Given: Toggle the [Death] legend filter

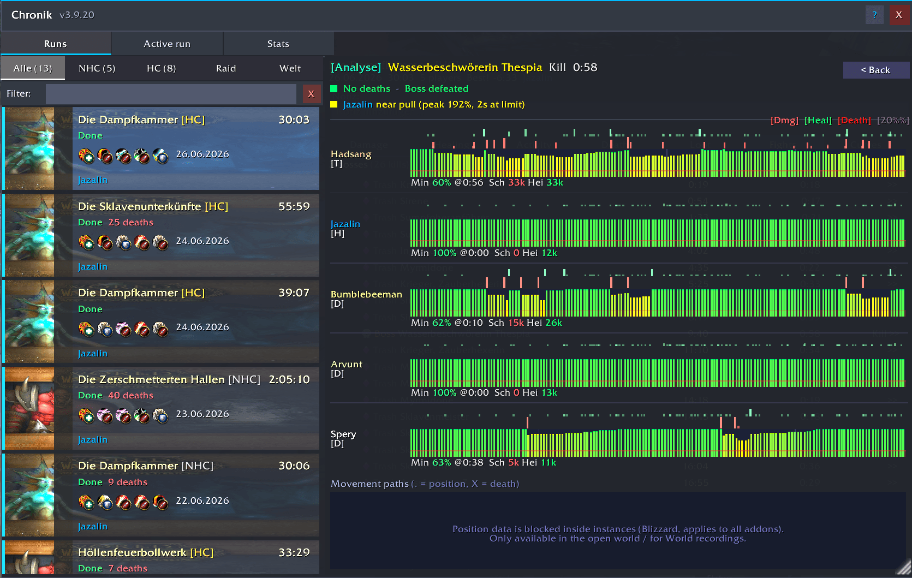Looking at the screenshot, I should click(x=854, y=120).
